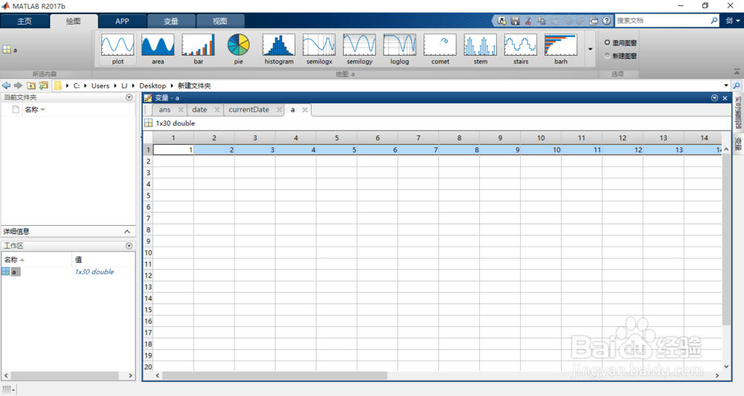Click the up one folder level icon
Viewport: 744px width, 396px height.
coord(31,85)
